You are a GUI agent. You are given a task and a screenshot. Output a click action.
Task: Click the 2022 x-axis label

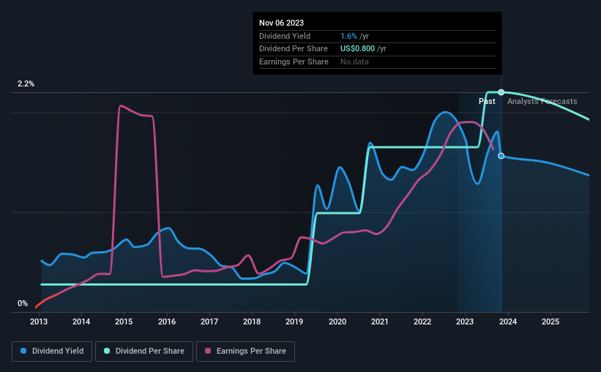coord(422,321)
